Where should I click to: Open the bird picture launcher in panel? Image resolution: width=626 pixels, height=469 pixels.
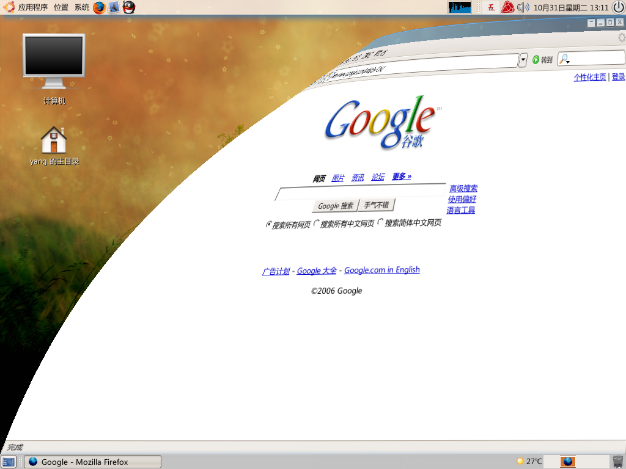pyautogui.click(x=114, y=7)
